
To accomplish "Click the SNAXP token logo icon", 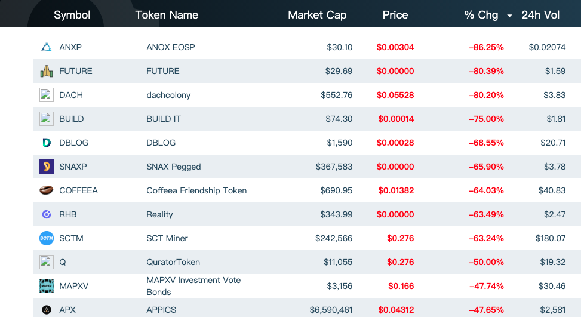I will (x=47, y=167).
